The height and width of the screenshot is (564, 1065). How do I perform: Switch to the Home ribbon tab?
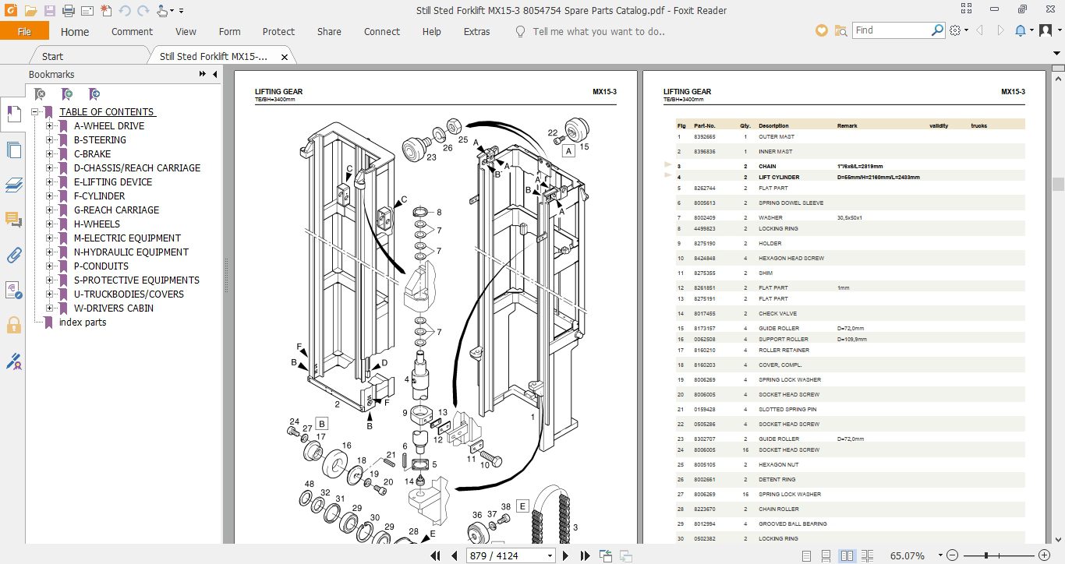pos(75,32)
